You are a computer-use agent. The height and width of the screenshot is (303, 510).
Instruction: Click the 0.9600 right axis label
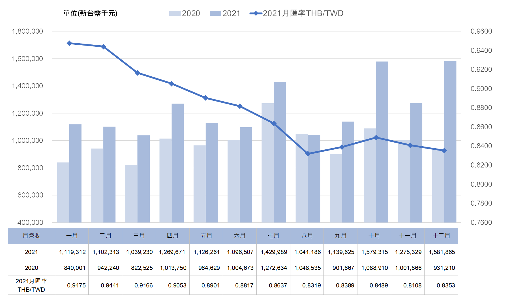[x=481, y=31]
